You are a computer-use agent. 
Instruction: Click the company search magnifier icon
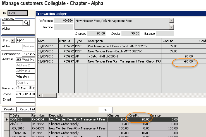(26, 23)
